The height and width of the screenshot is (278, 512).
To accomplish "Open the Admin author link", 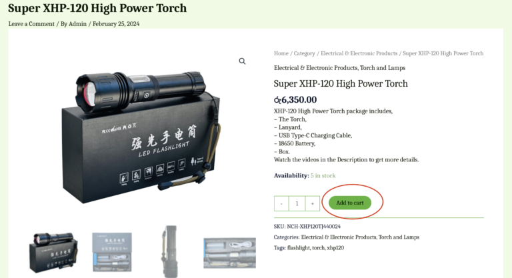I will (x=78, y=24).
